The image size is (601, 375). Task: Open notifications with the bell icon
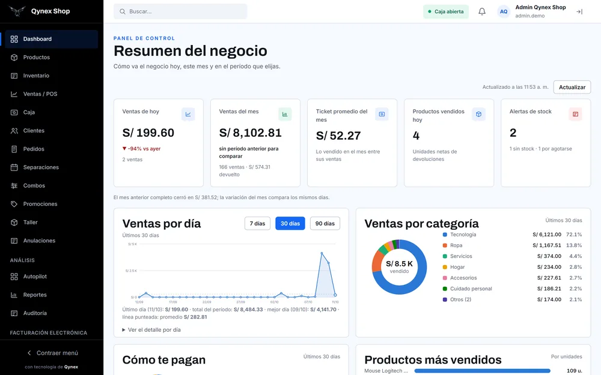click(x=482, y=11)
